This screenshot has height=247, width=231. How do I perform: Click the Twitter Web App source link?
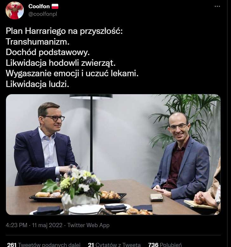(x=88, y=225)
